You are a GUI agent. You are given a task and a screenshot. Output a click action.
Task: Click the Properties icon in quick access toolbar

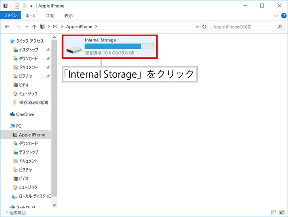click(x=17, y=6)
